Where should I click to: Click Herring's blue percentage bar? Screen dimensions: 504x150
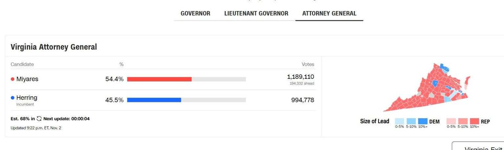[154, 100]
